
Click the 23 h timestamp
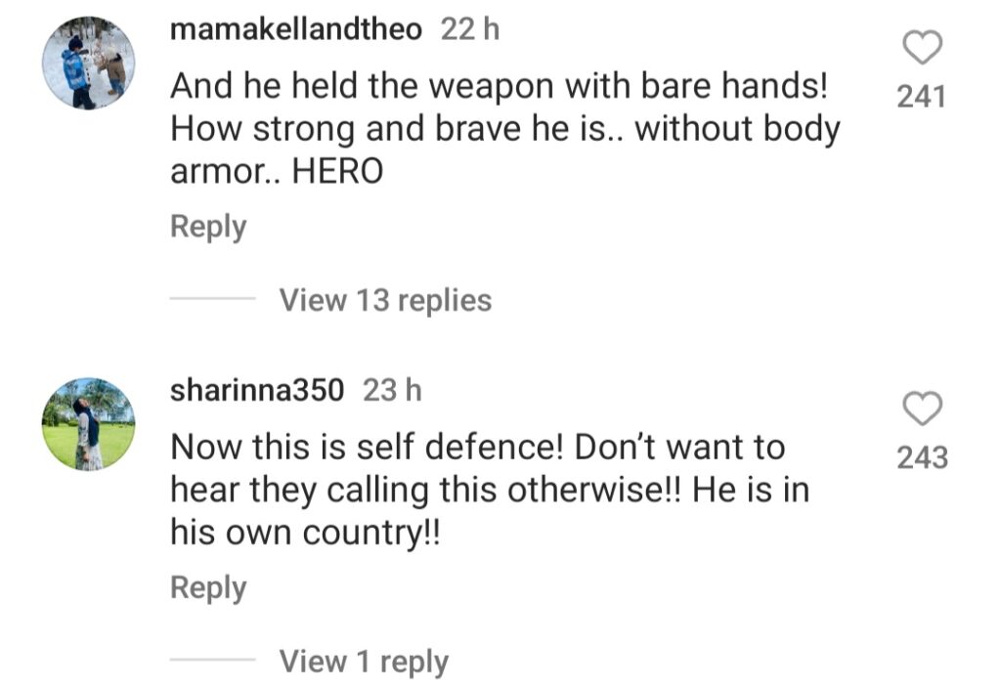392,390
